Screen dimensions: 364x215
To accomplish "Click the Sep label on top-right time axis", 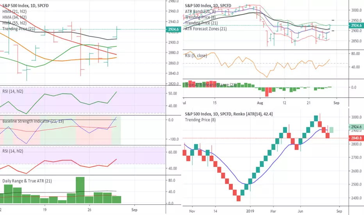I will click(x=336, y=103).
